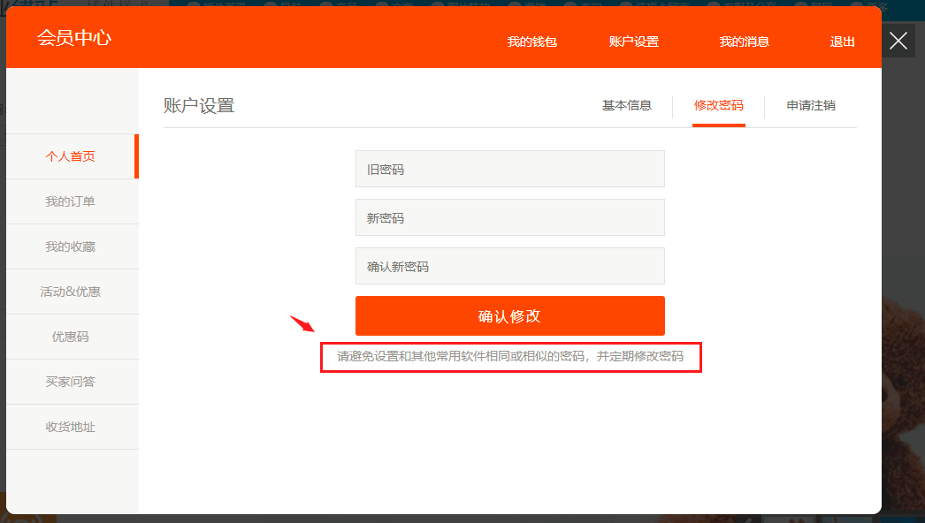Focus the 旧密码 input field
This screenshot has width=925, height=523.
[x=509, y=169]
